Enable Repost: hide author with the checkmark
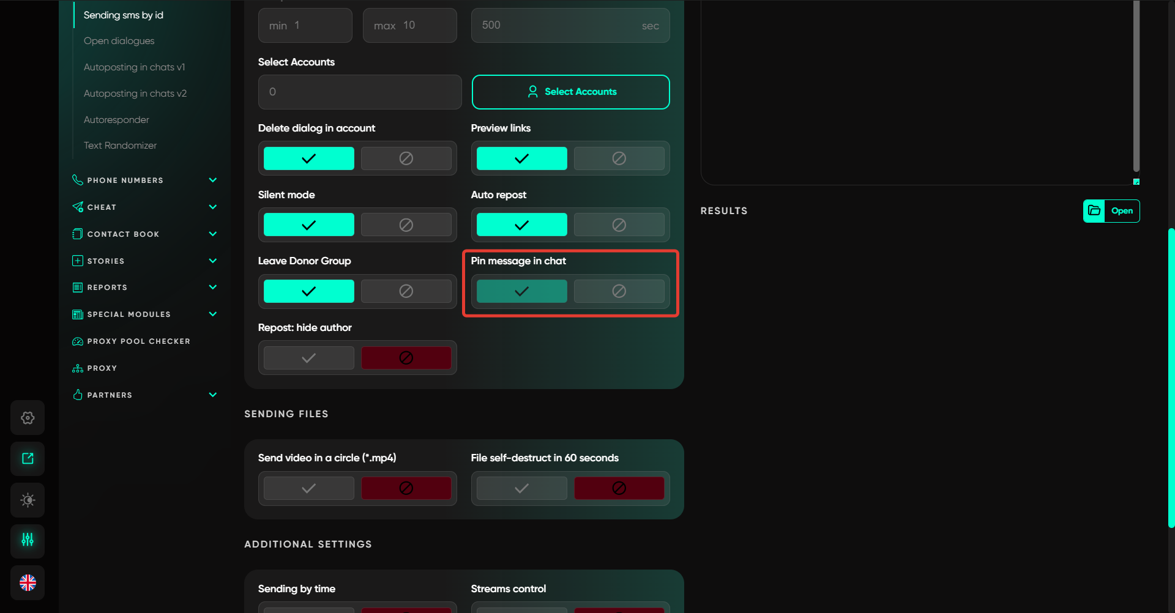Screen dimensions: 1175x613 [x=309, y=358]
